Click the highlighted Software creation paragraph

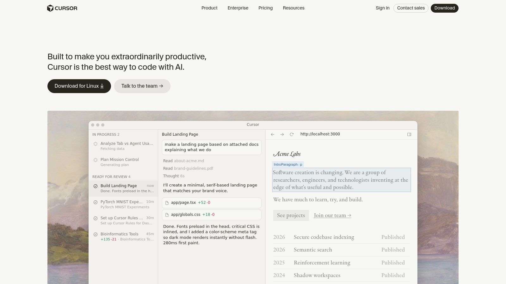pos(342,180)
